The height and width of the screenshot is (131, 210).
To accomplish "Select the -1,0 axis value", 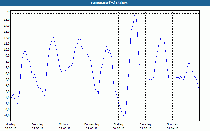I will point(7,115).
